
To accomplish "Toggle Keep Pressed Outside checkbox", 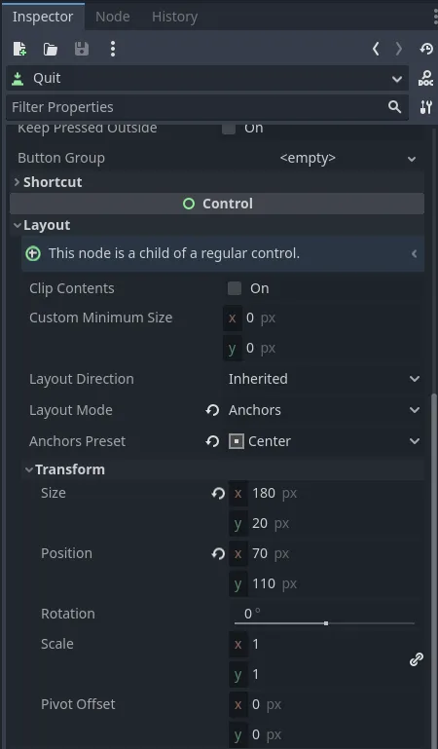I will click(229, 128).
